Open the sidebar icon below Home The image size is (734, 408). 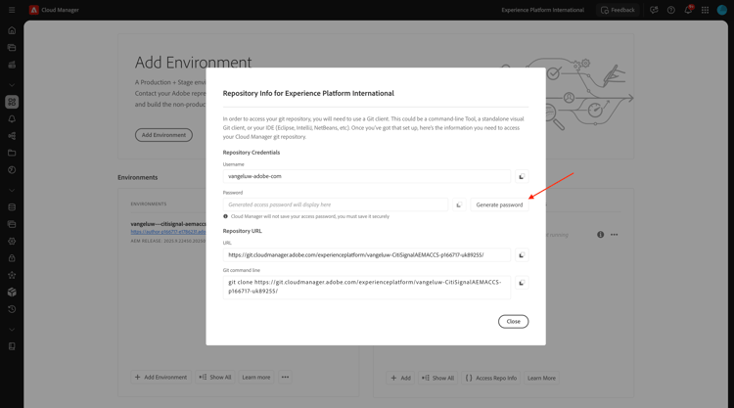pyautogui.click(x=12, y=47)
